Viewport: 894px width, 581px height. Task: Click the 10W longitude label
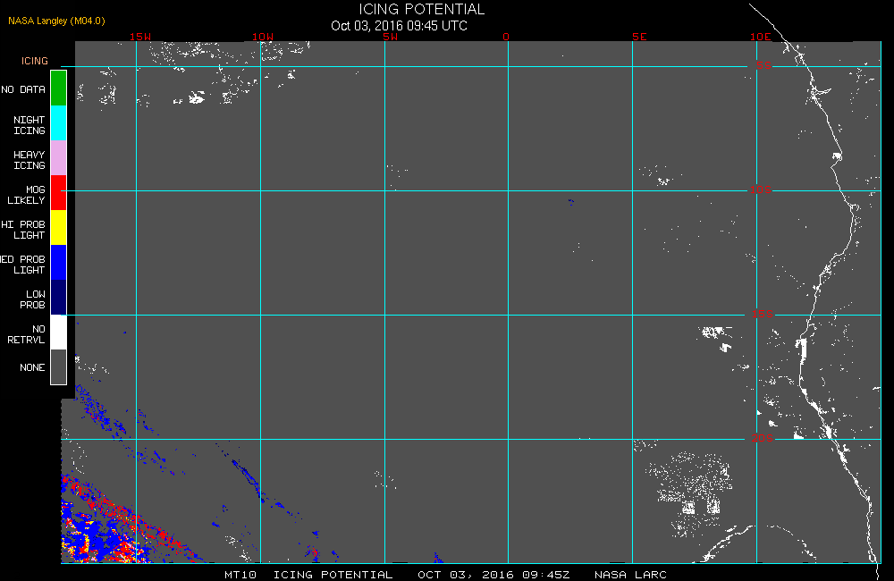[x=263, y=37]
